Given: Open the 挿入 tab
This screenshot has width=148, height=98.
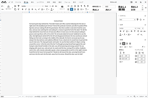Looking at the screenshot, I should [x=32, y=2].
